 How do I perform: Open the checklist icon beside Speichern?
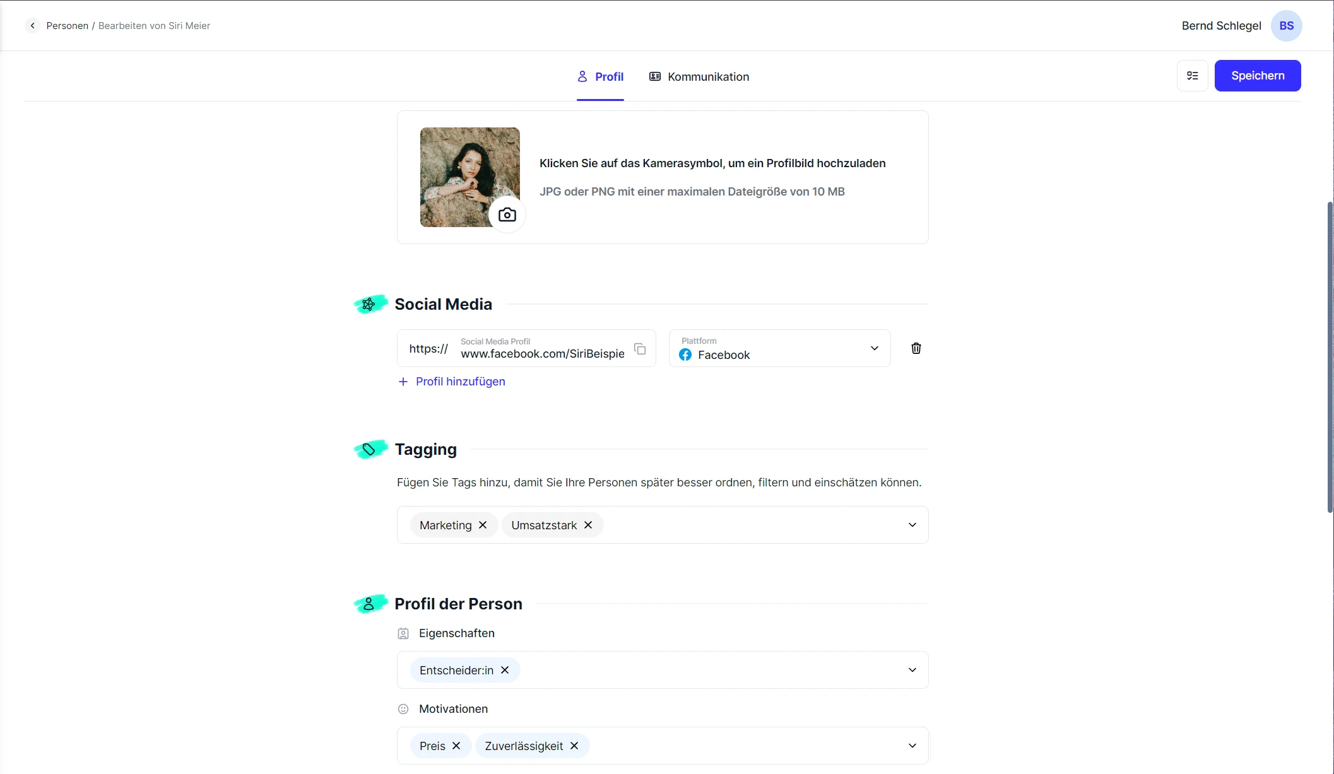(x=1193, y=76)
